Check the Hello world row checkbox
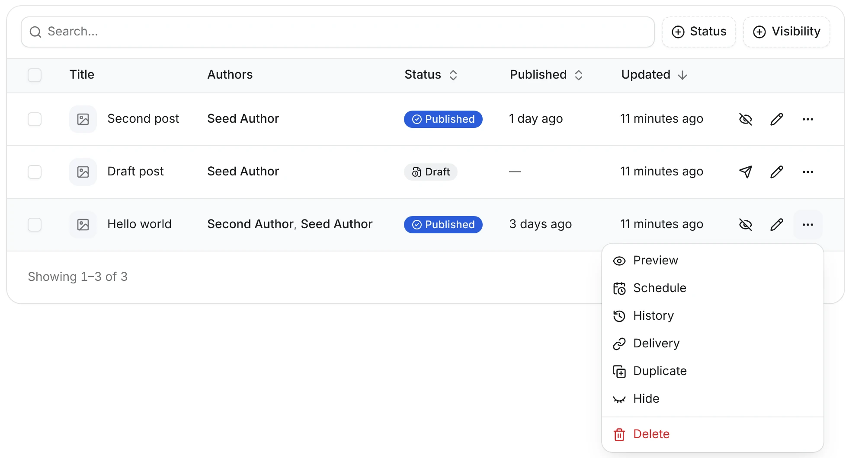The width and height of the screenshot is (865, 458). tap(35, 225)
